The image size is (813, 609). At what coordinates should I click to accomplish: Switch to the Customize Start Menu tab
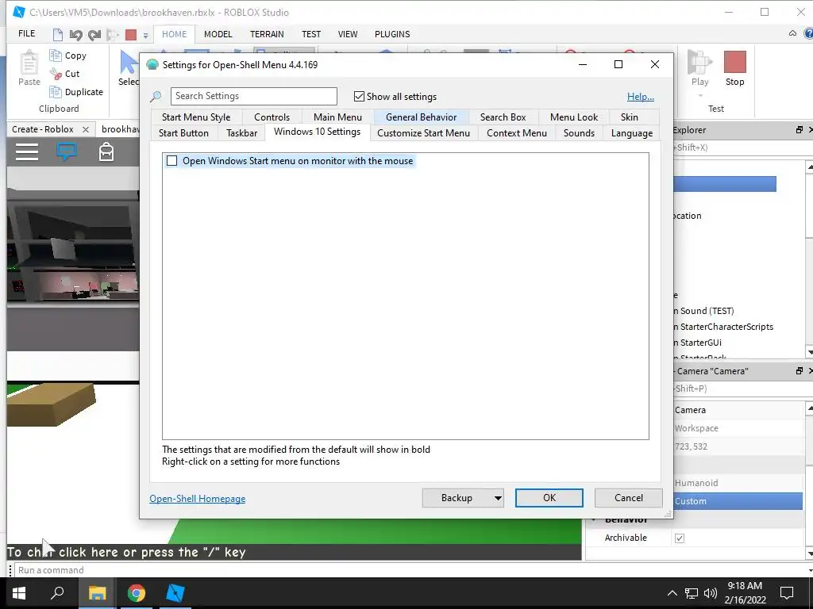tap(424, 133)
